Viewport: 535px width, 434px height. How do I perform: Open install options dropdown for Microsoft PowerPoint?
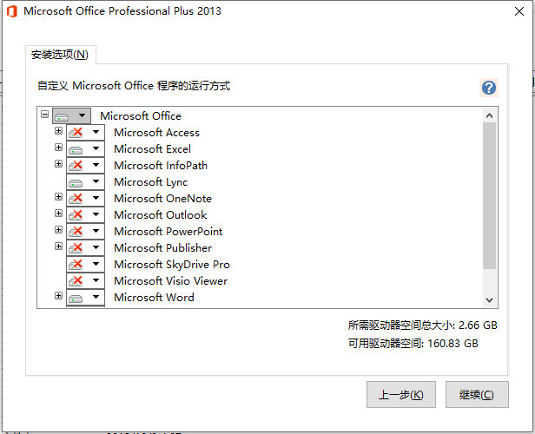click(96, 231)
